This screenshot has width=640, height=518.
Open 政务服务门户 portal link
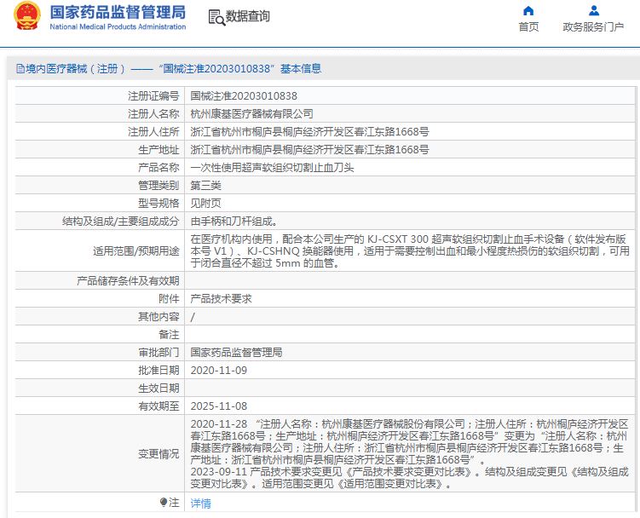593,27
